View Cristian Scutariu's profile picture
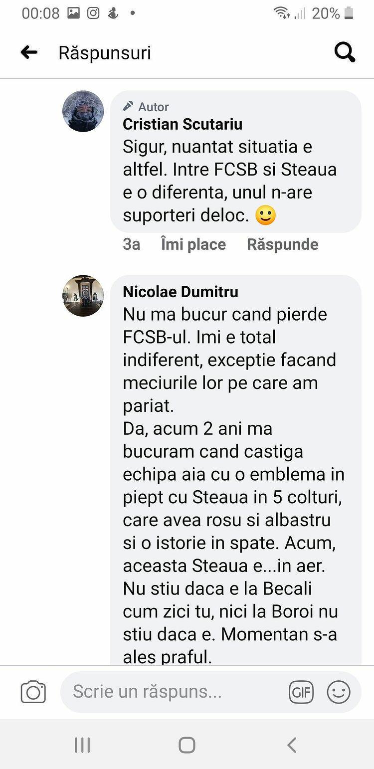Viewport: 374px width, 769px height. pos(83,111)
